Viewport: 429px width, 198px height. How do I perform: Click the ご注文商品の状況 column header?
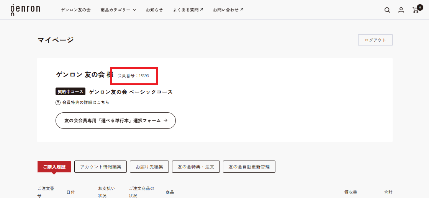coord(141,192)
